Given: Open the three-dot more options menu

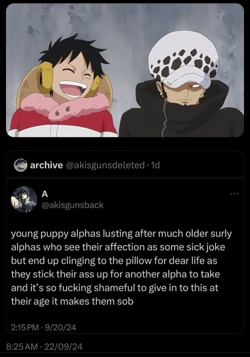Looking at the screenshot, I should (234, 194).
